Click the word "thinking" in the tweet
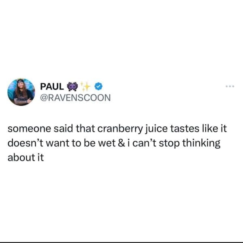The width and height of the screenshot is (243, 243). tap(201, 143)
